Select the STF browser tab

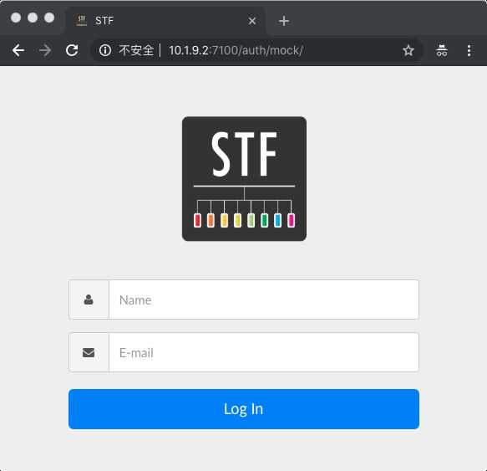(x=165, y=21)
